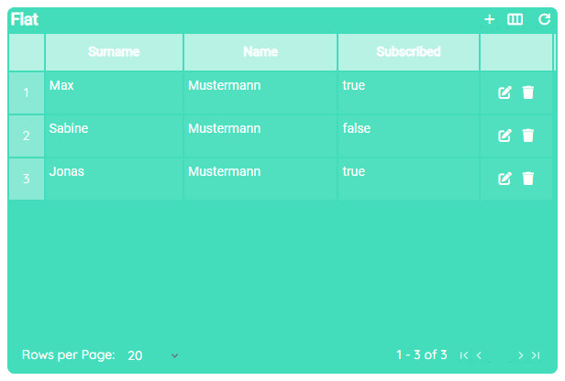
Task: Delete the Max Mustermann row
Action: tap(528, 93)
